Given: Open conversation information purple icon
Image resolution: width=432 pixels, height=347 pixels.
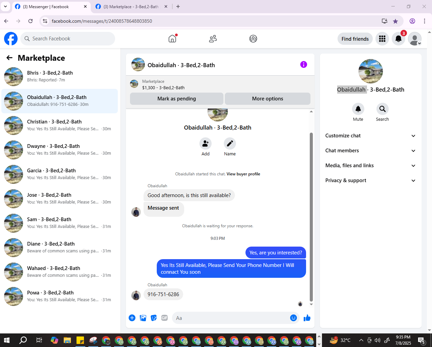Looking at the screenshot, I should (304, 64).
